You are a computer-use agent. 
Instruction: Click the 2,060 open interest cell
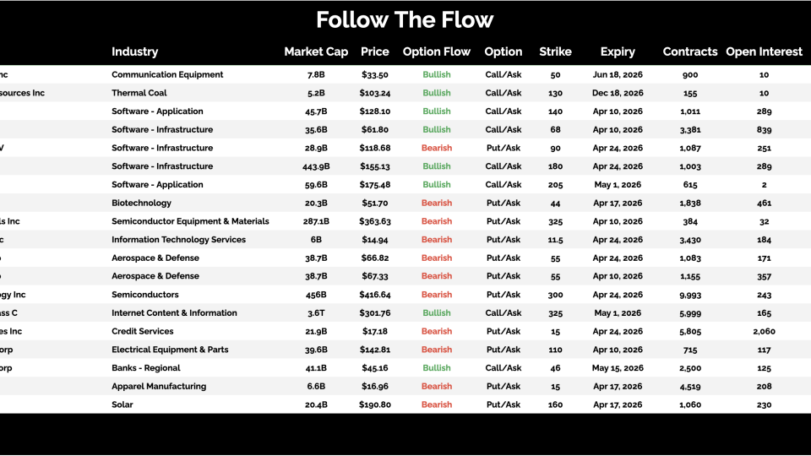tap(764, 332)
